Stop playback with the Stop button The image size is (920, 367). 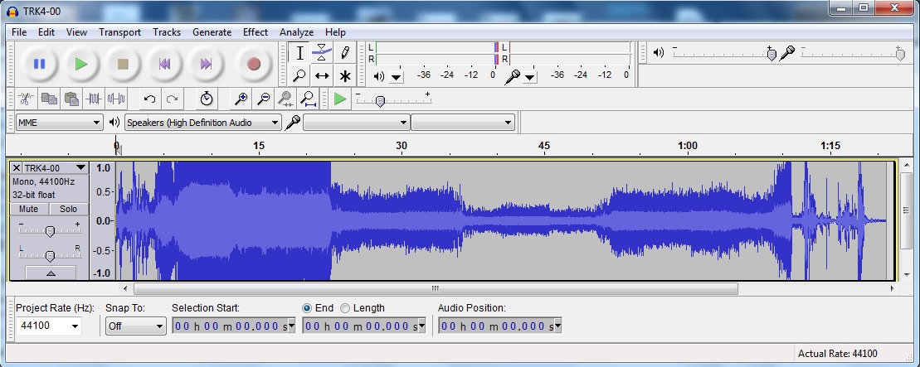pos(123,64)
